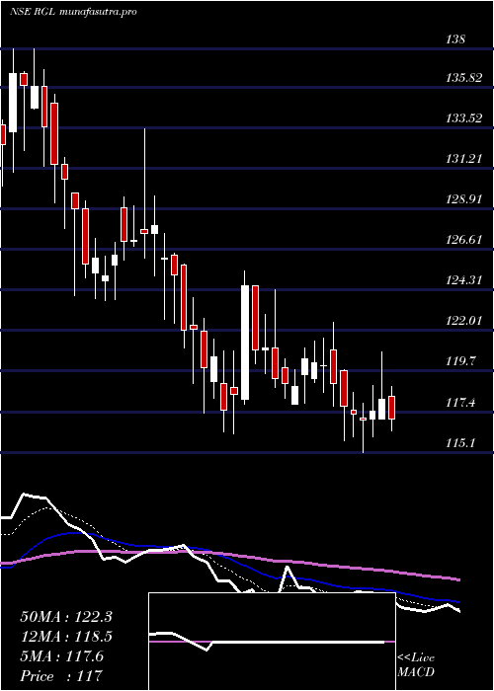Click the NSE RGL munafasutra.pro title text
Viewport: 494px width, 691px height.
click(73, 12)
